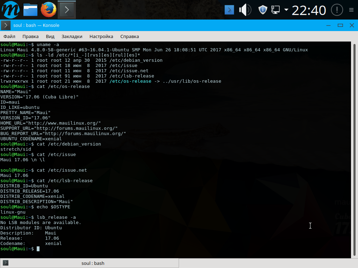Screen dimensions: 358x268
Task: Open the Вид menu
Action: pos(50,36)
